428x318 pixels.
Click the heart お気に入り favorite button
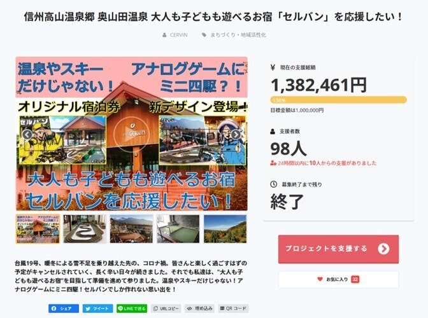click(x=338, y=279)
